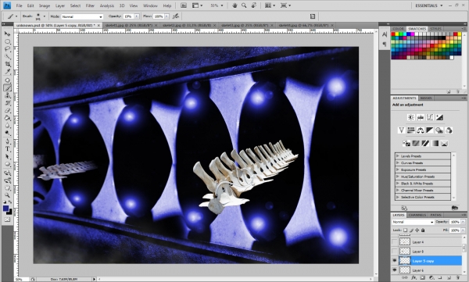The width and height of the screenshot is (469, 282).
Task: Toggle Quick Mask mode
Action: pyautogui.click(x=7, y=220)
